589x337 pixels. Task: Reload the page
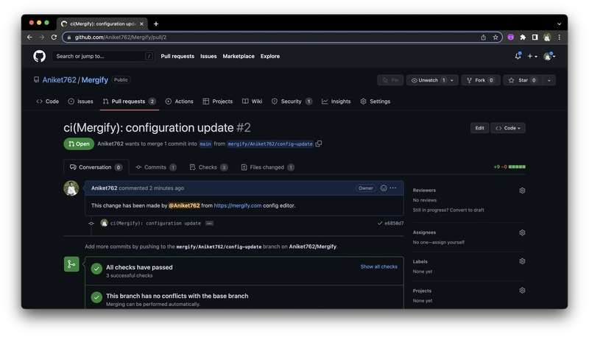pyautogui.click(x=54, y=37)
